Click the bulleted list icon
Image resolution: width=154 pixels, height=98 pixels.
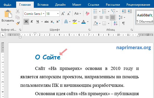[x=95, y=11]
